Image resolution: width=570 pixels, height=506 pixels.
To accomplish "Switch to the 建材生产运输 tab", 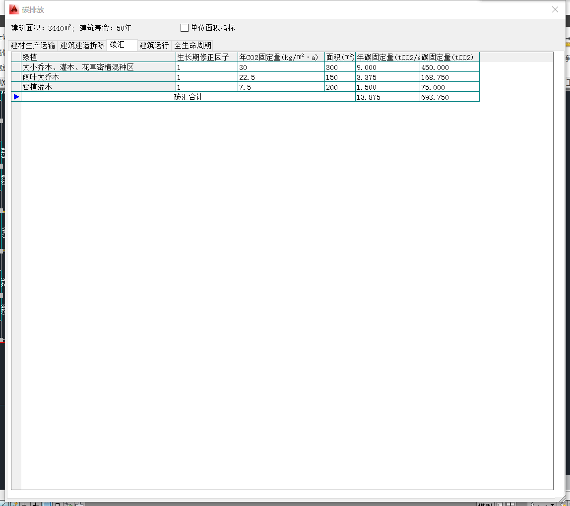I will (x=33, y=45).
